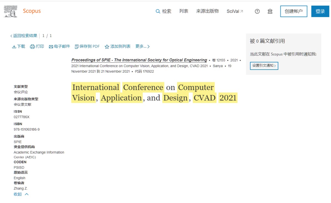Open the Scopus home link

tap(32, 11)
